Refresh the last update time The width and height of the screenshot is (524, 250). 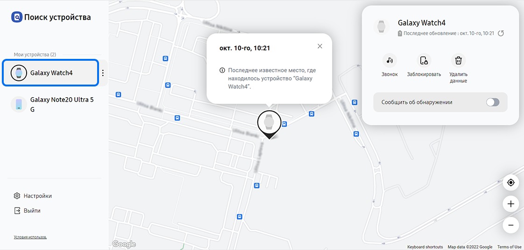point(501,33)
